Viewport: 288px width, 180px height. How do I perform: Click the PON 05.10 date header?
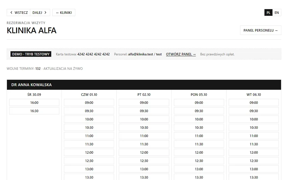tap(199, 95)
